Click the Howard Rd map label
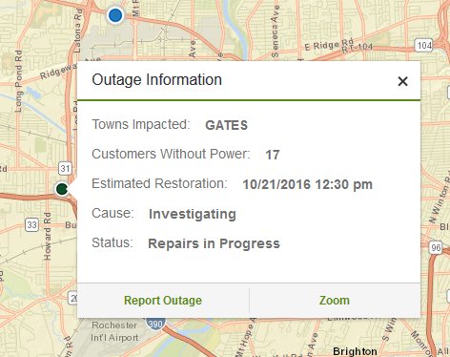This screenshot has width=450, height=357. point(47,236)
